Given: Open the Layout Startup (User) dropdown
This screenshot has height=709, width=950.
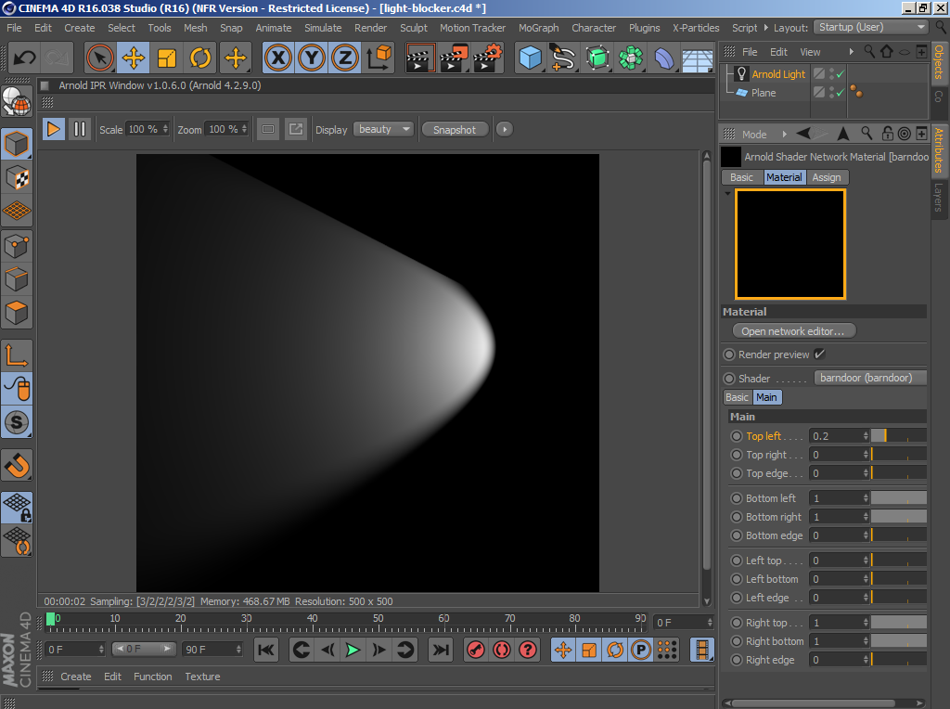Looking at the screenshot, I should pos(871,27).
